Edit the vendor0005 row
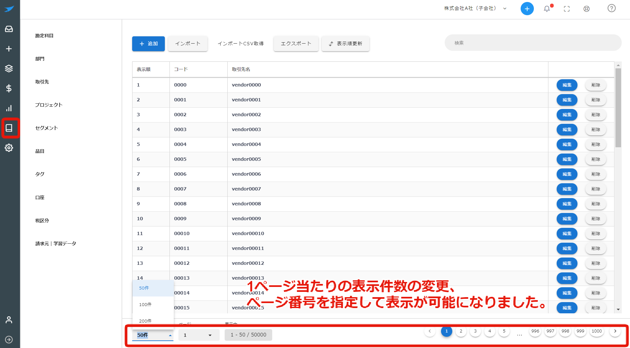 pos(567,159)
